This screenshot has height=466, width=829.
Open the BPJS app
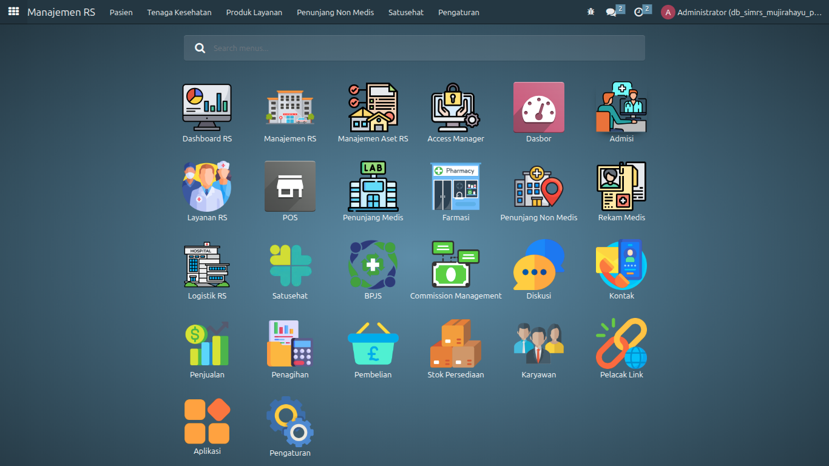tap(373, 265)
